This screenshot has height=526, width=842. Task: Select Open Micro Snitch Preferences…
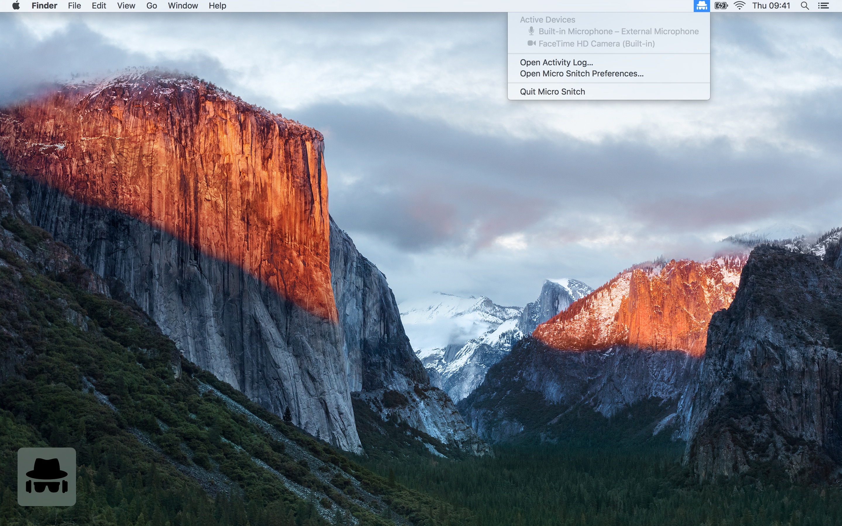click(581, 73)
